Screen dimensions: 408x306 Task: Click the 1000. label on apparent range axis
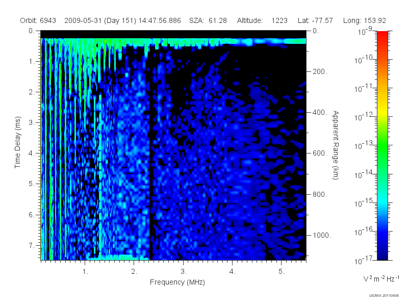click(x=322, y=235)
